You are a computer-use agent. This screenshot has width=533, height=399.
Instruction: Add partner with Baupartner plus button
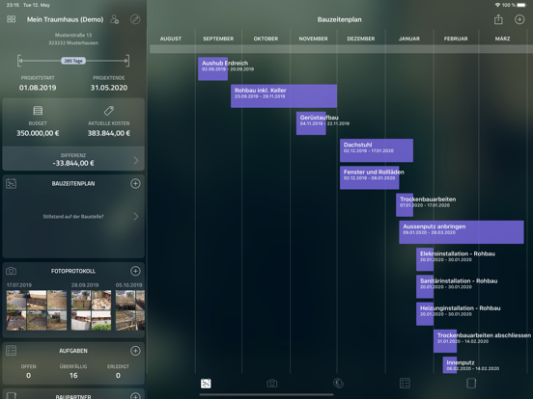(135, 396)
